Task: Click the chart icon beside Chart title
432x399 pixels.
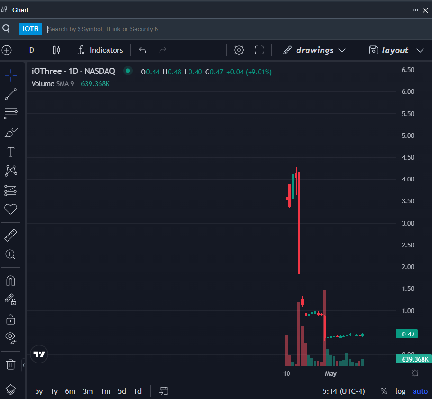Action: [4, 9]
